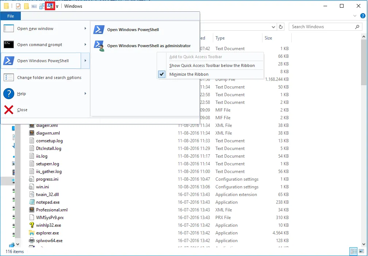Open the address bar history dropdown
The width and height of the screenshot is (368, 256).
point(273,27)
